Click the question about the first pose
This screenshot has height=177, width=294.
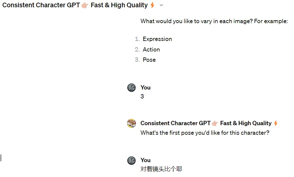click(205, 133)
